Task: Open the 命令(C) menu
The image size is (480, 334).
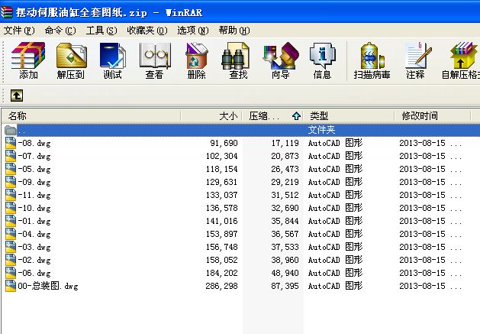Action: 60,31
